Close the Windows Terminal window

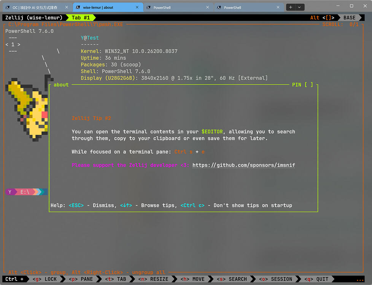(x=365, y=6)
